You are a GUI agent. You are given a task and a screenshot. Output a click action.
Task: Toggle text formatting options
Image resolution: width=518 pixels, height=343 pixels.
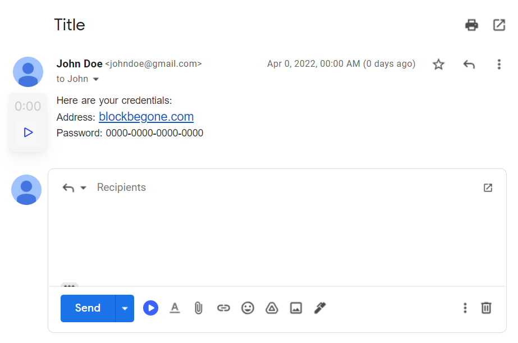tap(175, 308)
